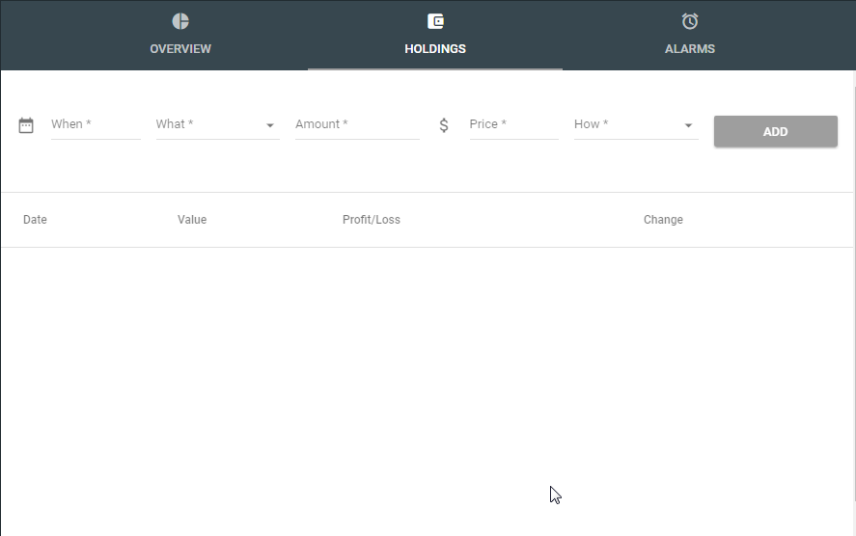This screenshot has height=536, width=856.
Task: Click the Change column header
Action: 663,220
